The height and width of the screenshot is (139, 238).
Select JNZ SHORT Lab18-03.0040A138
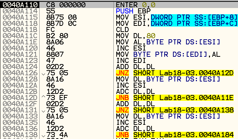tap(175, 110)
